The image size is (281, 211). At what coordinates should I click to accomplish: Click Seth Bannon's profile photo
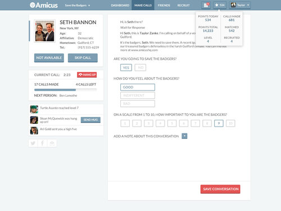(45, 31)
